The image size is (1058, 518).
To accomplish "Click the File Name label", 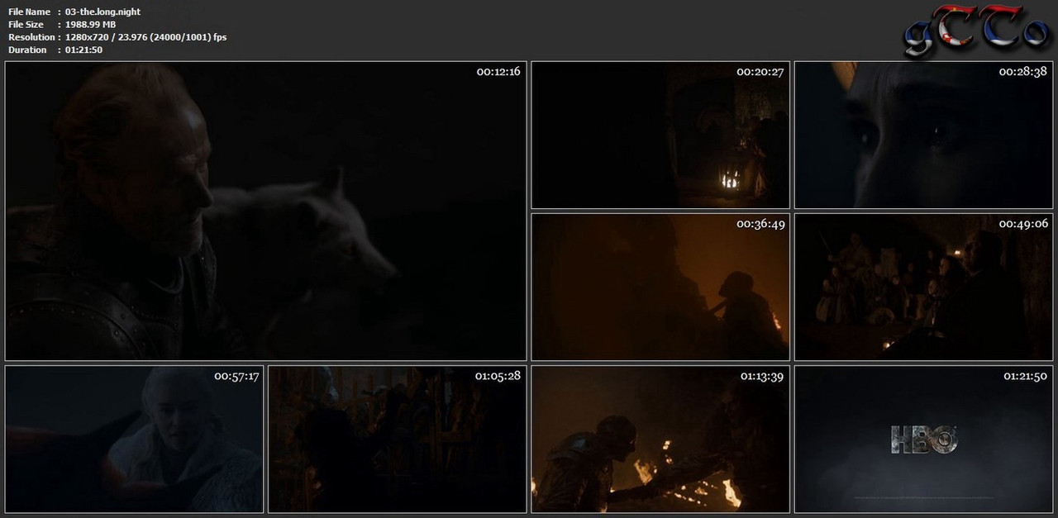I will 29,12.
